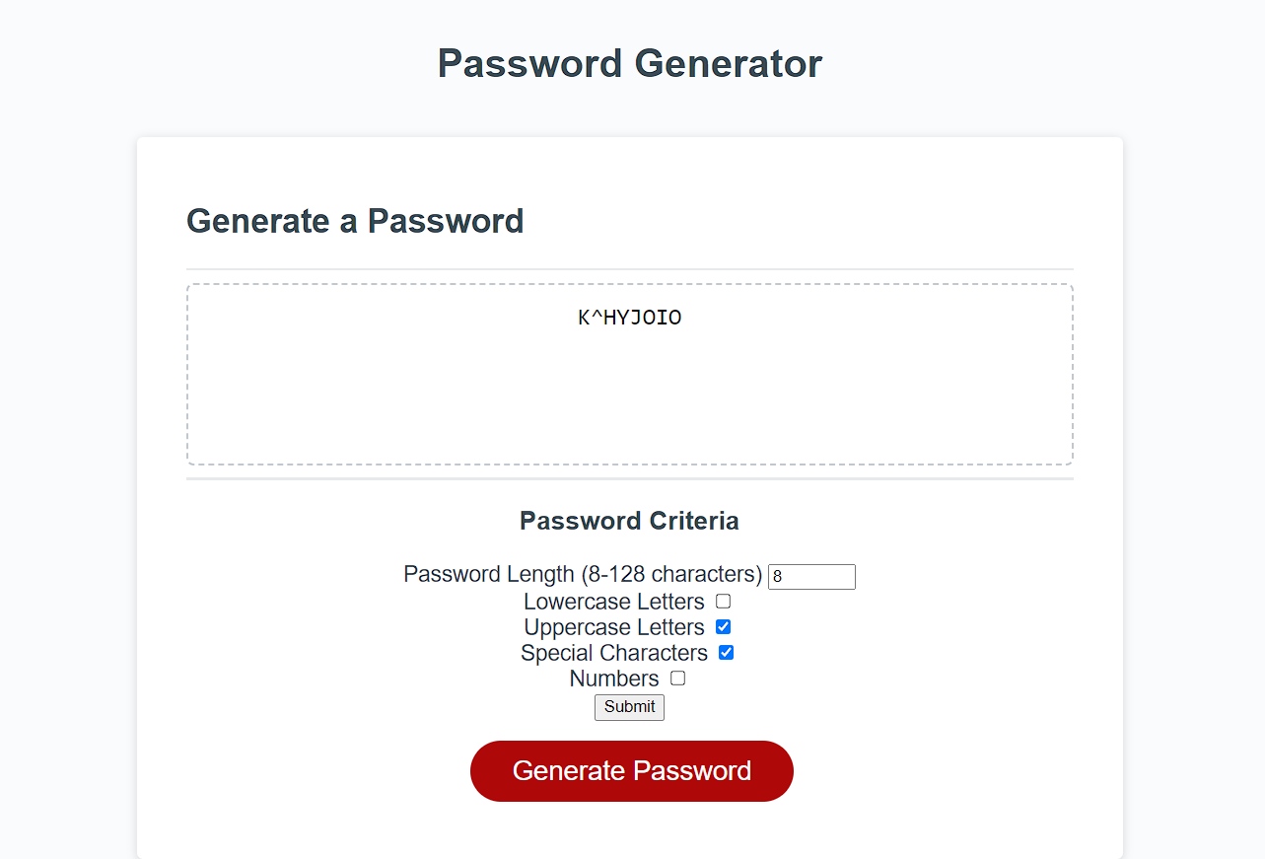Enable the Lowercase Letters checkbox

723,601
